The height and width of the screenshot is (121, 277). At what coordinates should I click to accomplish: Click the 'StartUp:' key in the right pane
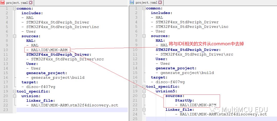(185, 100)
